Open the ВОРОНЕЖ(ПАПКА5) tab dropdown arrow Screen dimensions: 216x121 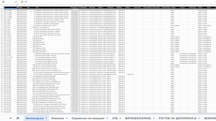[154, 118]
